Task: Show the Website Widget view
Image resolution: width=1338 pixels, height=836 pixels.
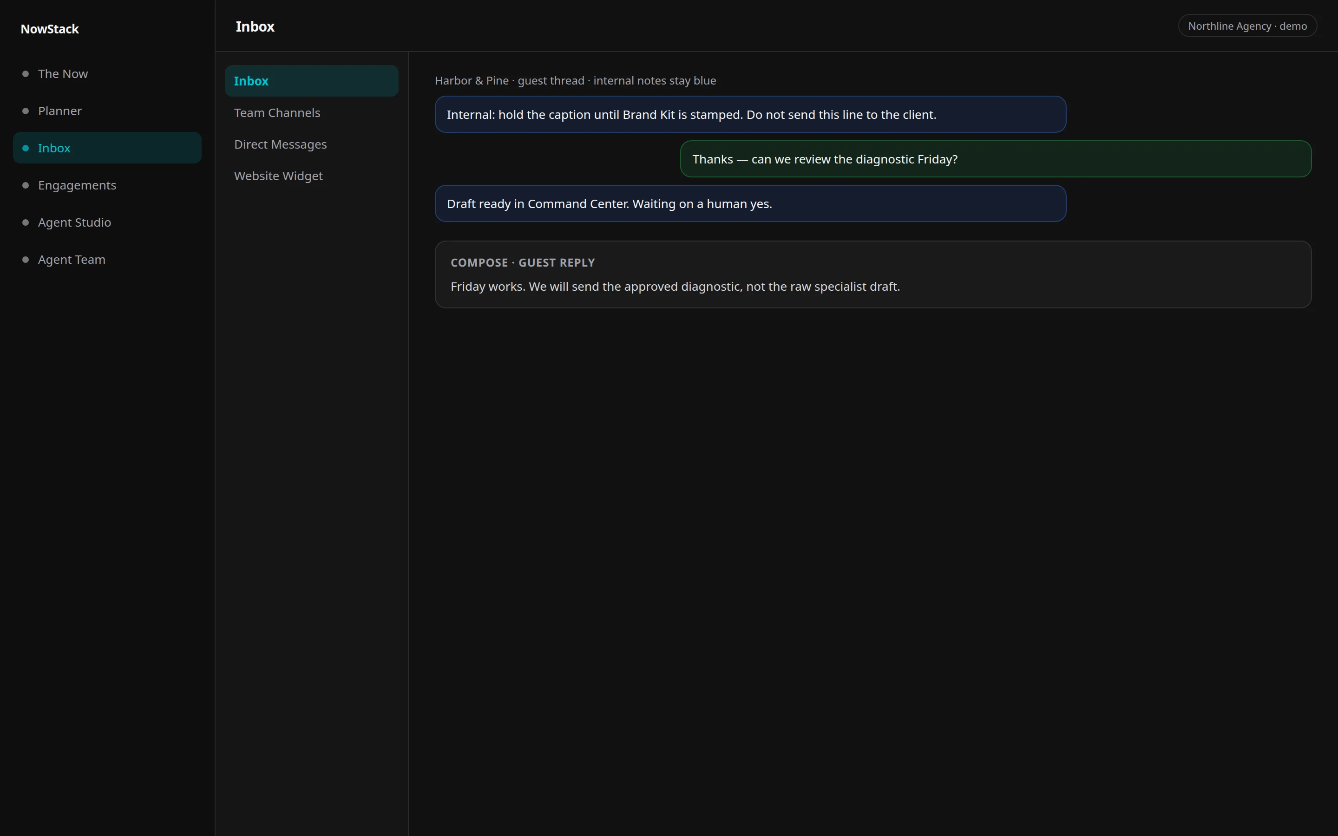Action: 311,176
